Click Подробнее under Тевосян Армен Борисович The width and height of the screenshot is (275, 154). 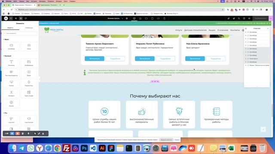click(x=115, y=59)
